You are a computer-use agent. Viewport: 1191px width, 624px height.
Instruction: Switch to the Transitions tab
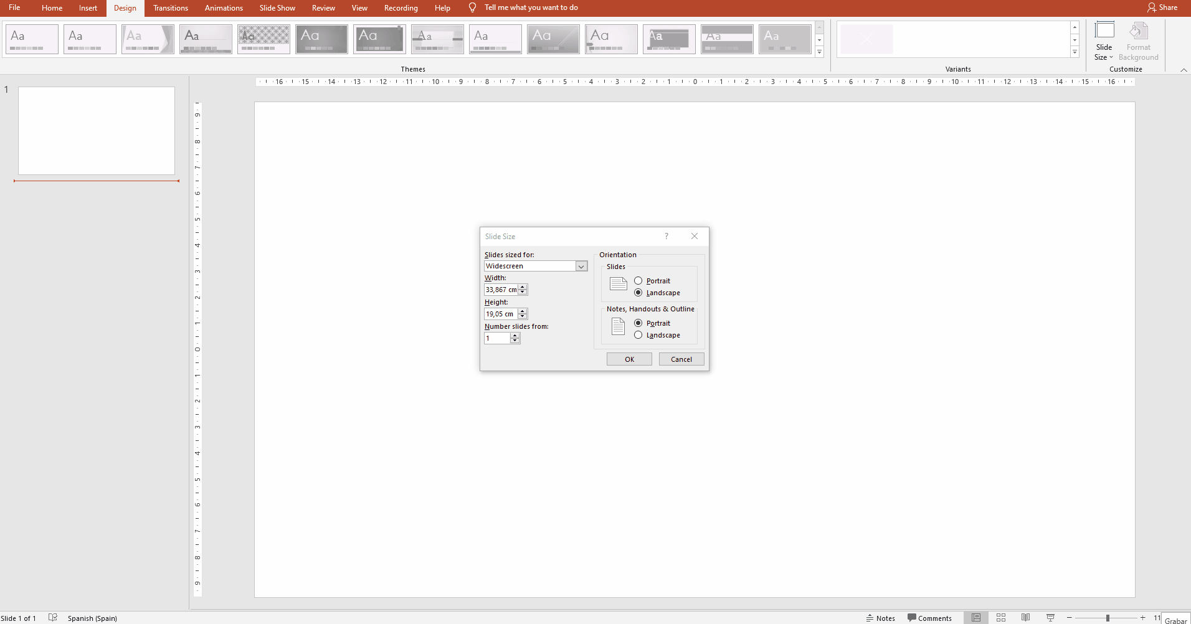coord(170,8)
